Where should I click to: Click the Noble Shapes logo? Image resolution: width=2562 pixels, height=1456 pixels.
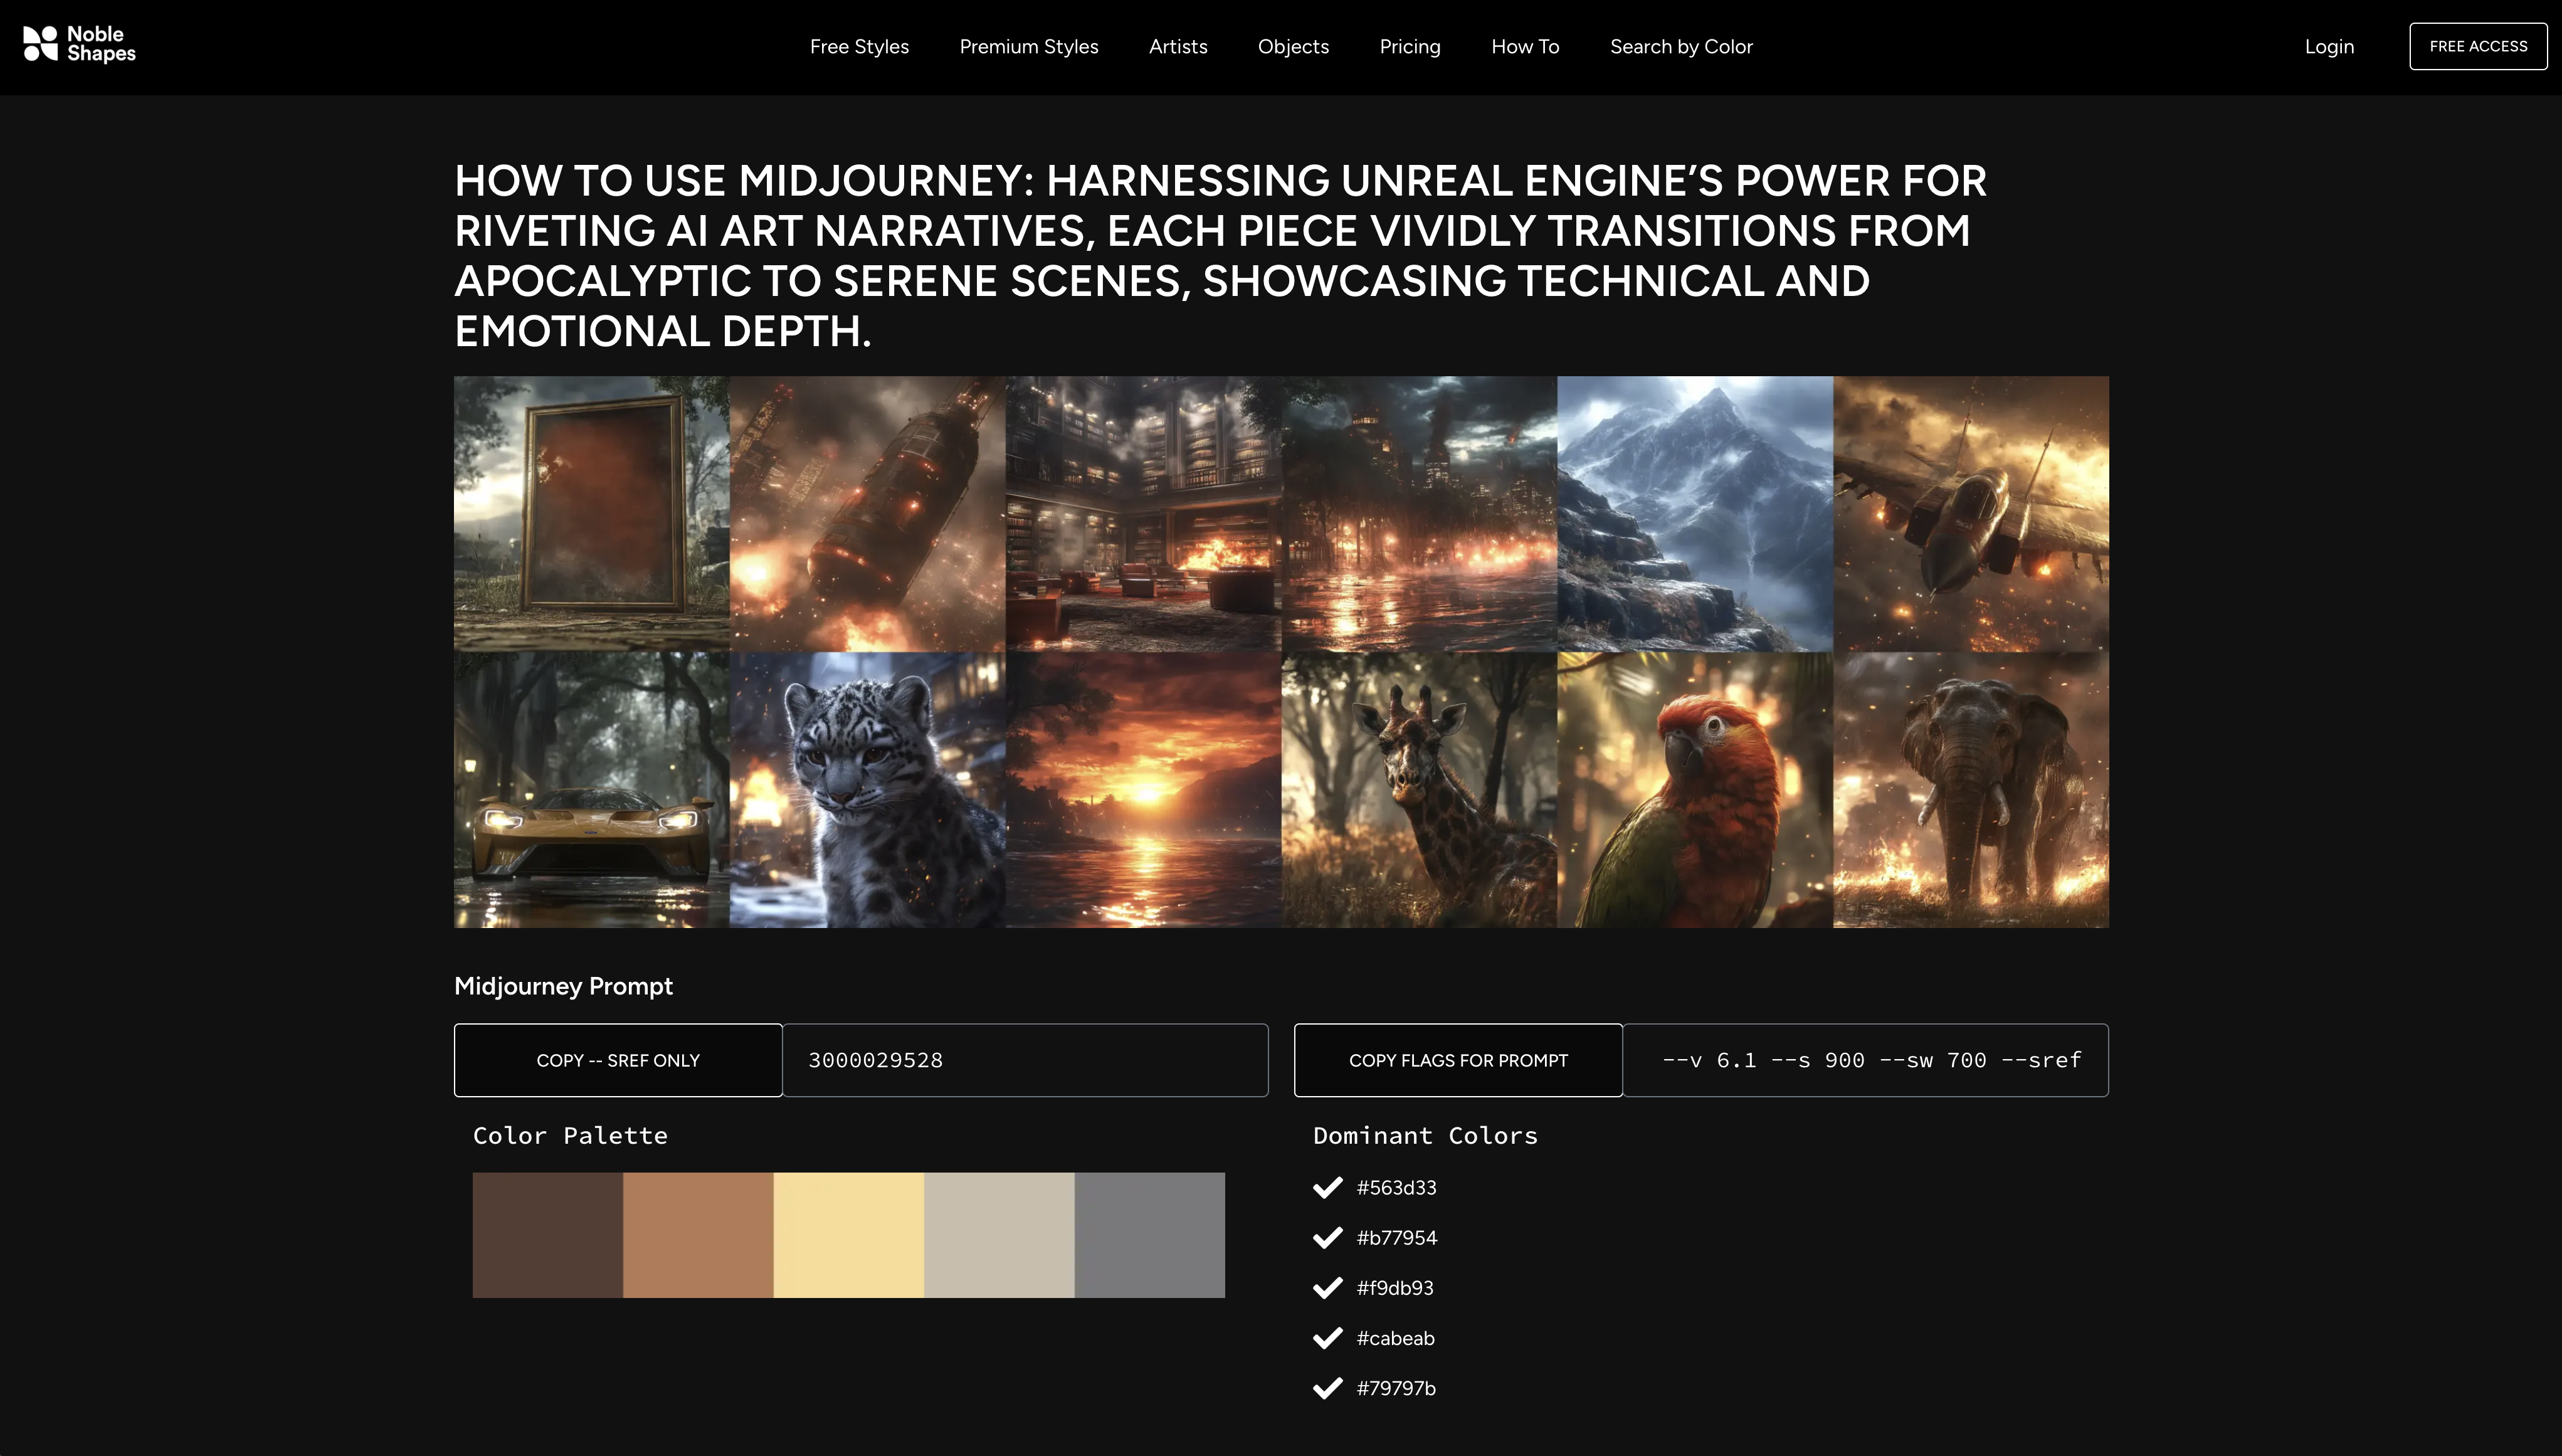[x=79, y=44]
